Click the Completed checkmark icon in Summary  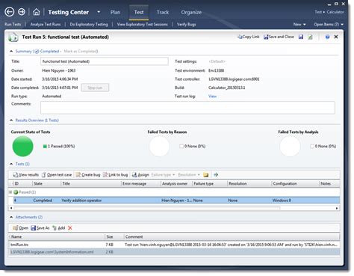[x=37, y=52]
